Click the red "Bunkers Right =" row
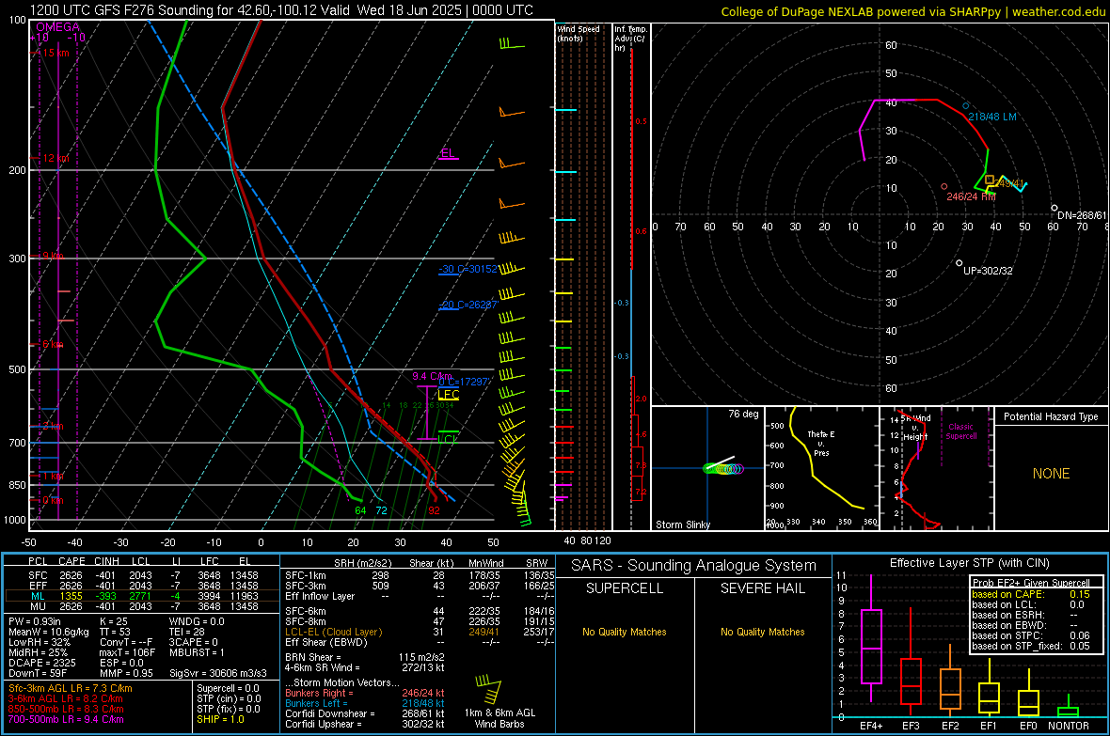 click(365, 693)
